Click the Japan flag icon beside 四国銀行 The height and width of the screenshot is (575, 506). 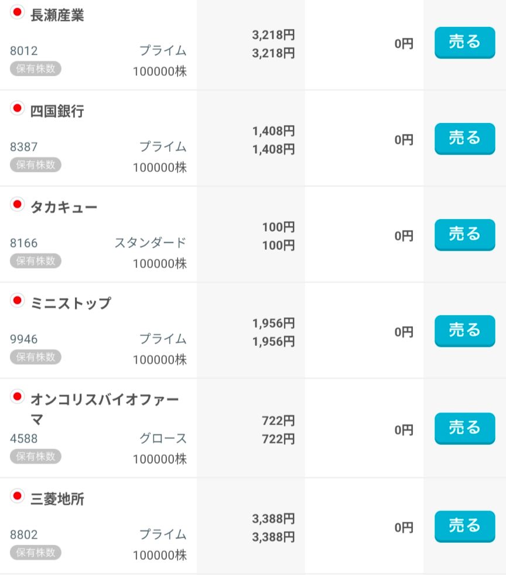(x=17, y=108)
